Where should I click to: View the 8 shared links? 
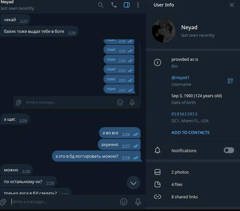[193, 197]
